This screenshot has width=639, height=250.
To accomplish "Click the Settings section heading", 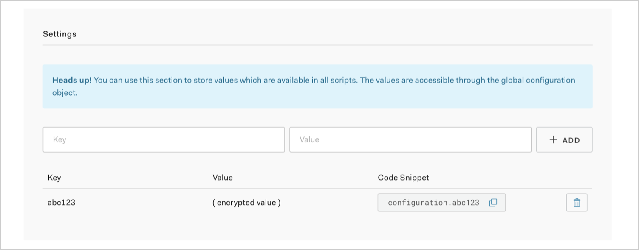I will 59,34.
